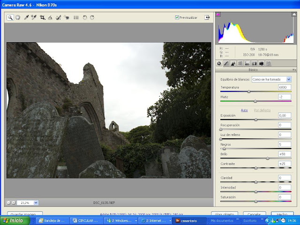The image size is (300, 225).
Task: Click the Negros value field
Action: (285, 144)
